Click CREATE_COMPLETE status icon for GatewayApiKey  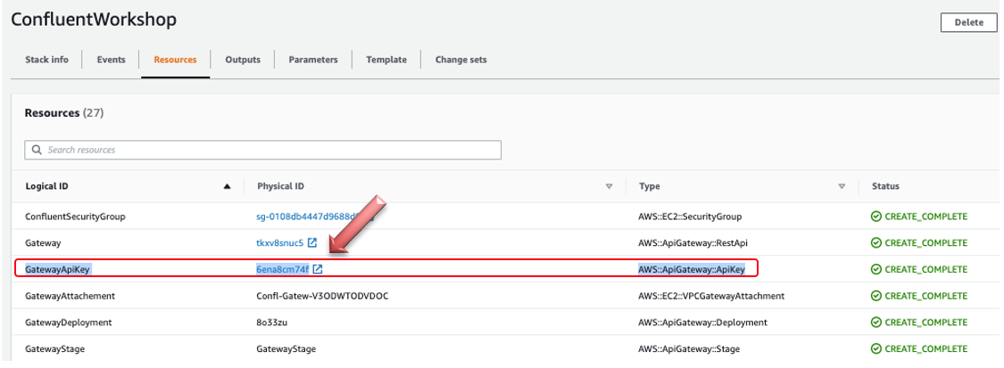(x=876, y=270)
